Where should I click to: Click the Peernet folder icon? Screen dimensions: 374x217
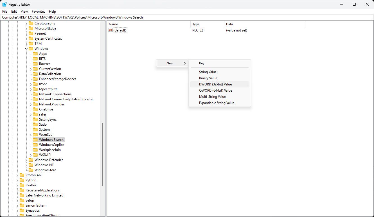tap(31, 33)
